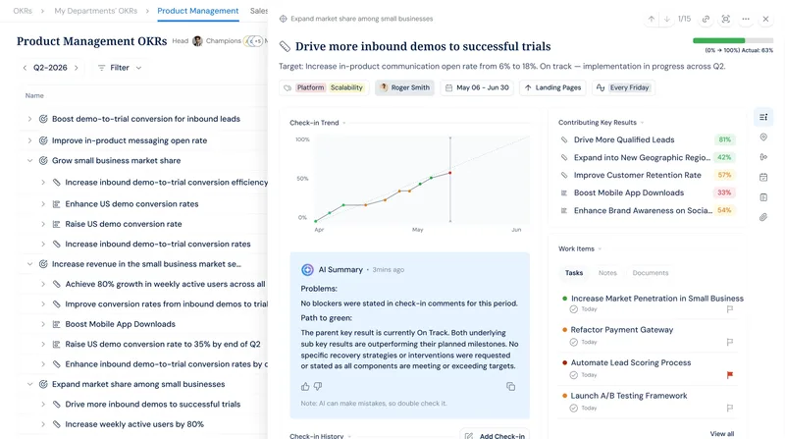Go to previous quarter before Q2-2026
The image size is (785, 439).
point(25,68)
